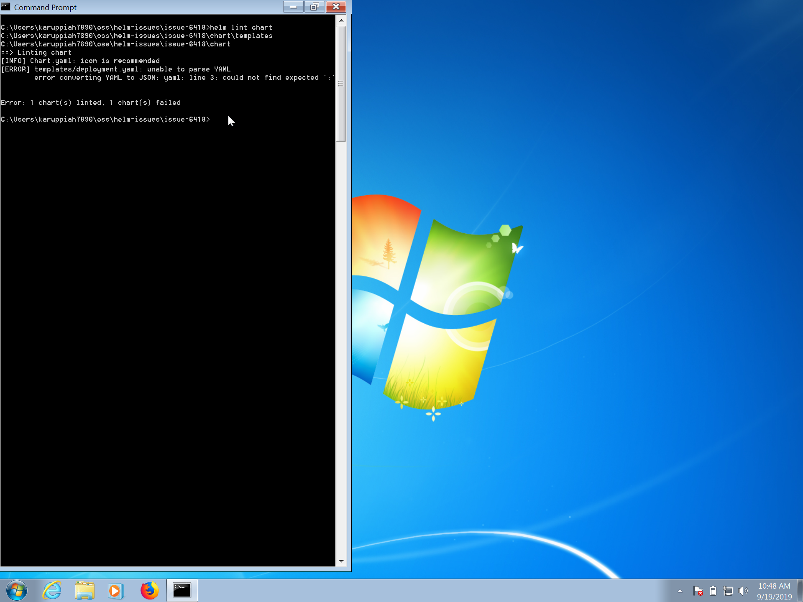Open the calendar via the clock display
The image size is (803, 602).
point(775,590)
